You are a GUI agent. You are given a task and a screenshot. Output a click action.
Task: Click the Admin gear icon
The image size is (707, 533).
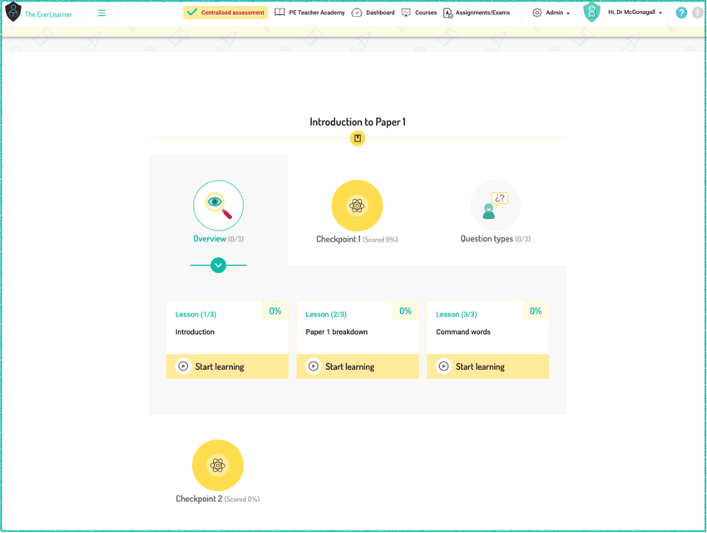click(x=536, y=12)
